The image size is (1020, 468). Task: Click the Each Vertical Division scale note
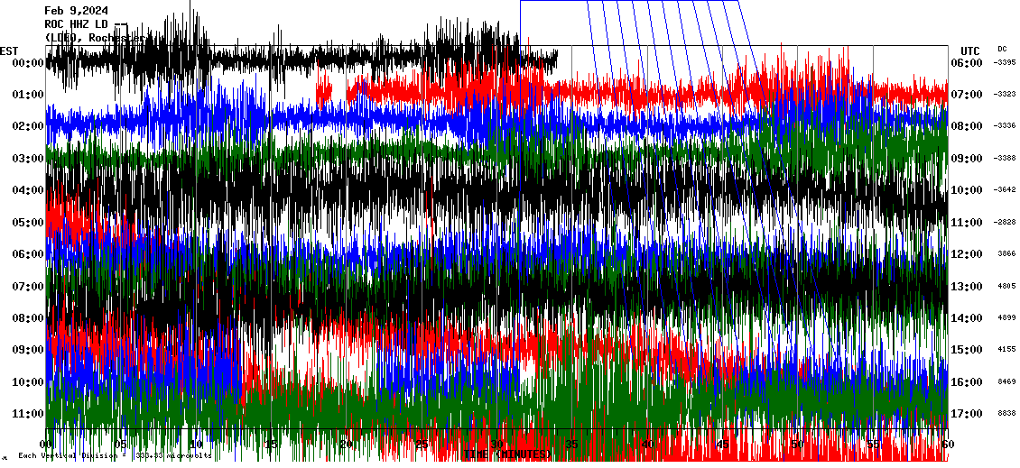[115, 455]
